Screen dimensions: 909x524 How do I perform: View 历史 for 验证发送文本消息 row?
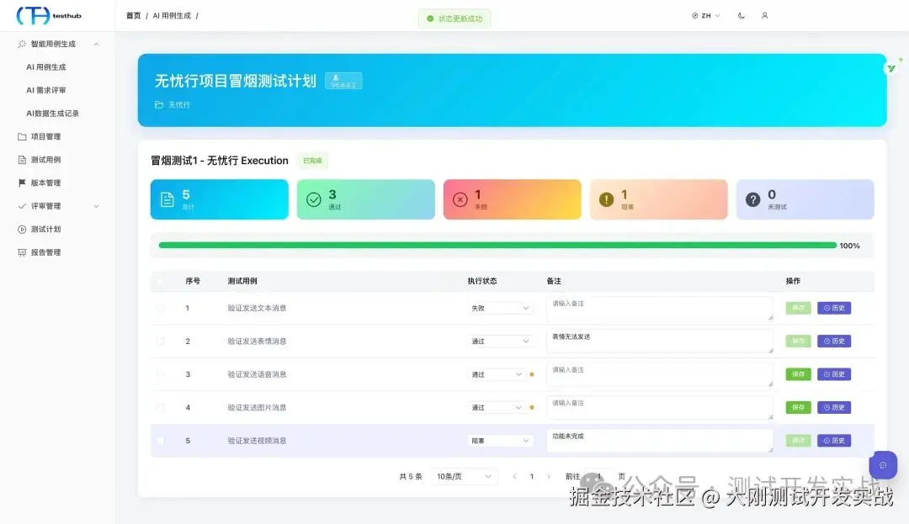(834, 308)
